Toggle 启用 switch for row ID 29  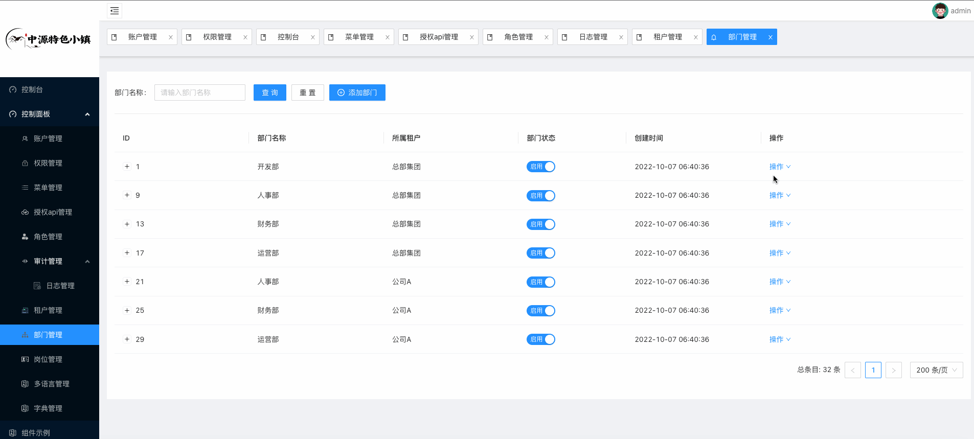pos(541,339)
